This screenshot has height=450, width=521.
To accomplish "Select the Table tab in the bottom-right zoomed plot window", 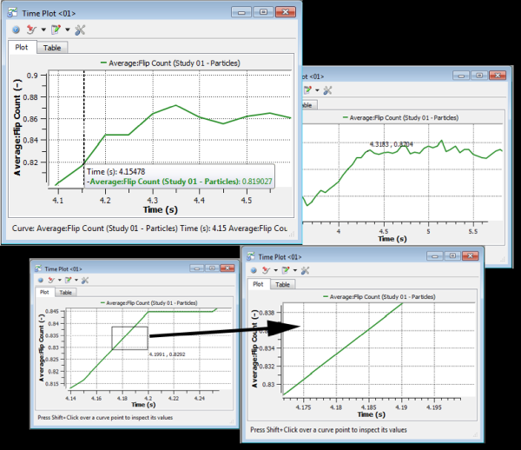I will [x=283, y=284].
